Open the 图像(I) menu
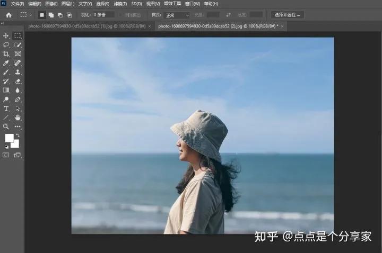The image size is (382, 253). 51,4
